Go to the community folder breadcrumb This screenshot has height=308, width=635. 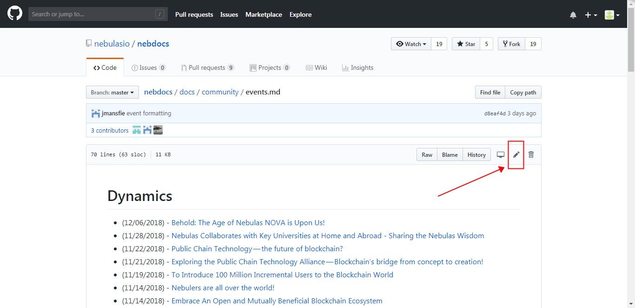220,92
